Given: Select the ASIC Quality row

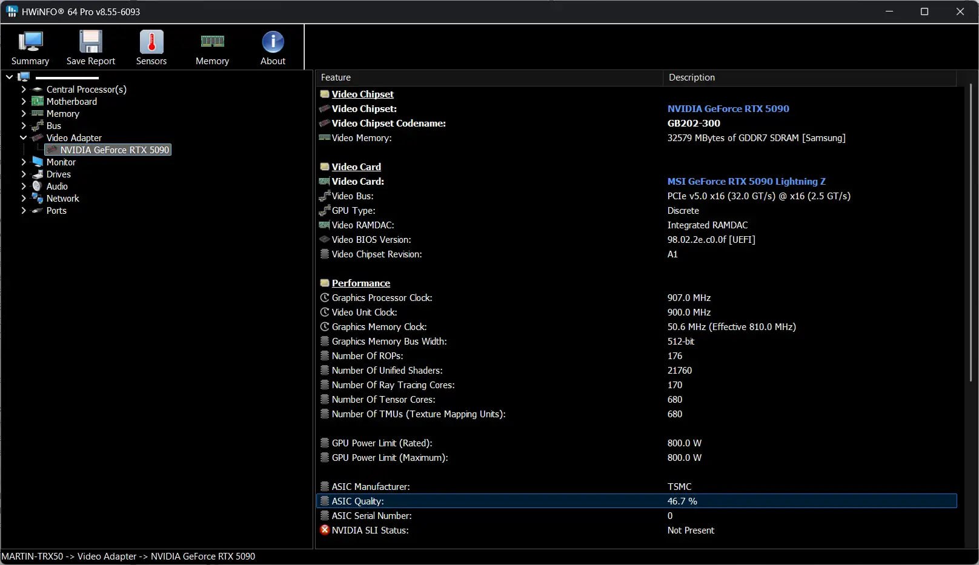Looking at the screenshot, I should click(x=637, y=501).
